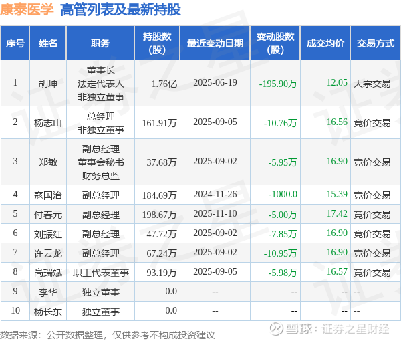The image size is (401, 341).
Task: Click the holding value 198.67万
Action: [x=160, y=215]
